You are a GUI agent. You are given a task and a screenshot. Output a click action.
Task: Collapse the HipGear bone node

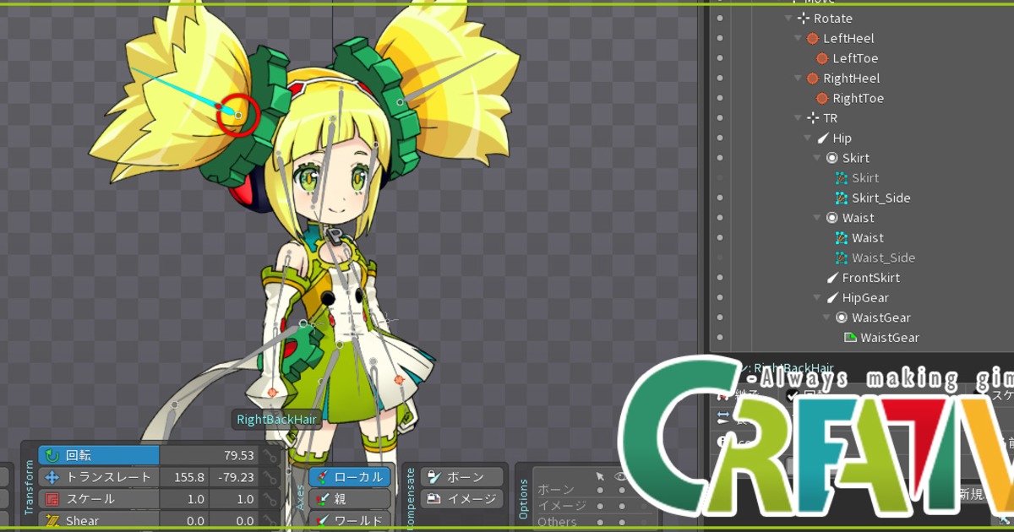[x=817, y=298]
